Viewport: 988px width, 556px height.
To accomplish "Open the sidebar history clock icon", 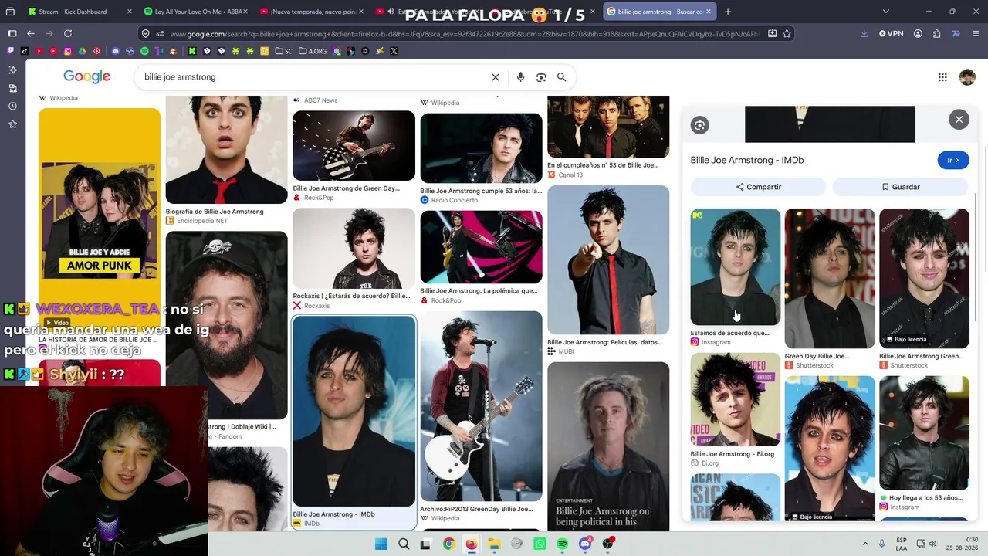I will tap(12, 106).
